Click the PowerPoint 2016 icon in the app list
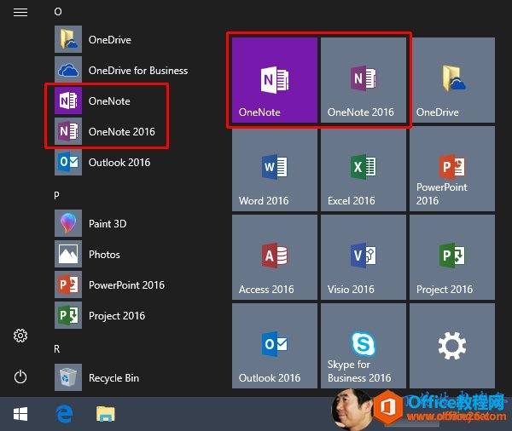The image size is (512, 431). coord(68,284)
